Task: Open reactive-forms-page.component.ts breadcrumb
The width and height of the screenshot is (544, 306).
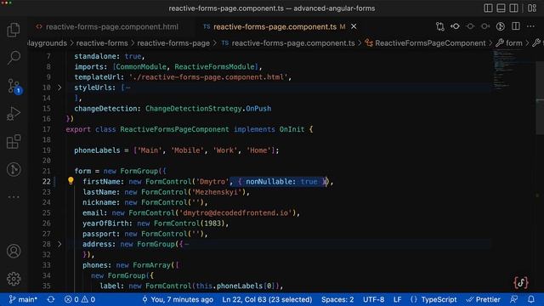Action: click(293, 43)
